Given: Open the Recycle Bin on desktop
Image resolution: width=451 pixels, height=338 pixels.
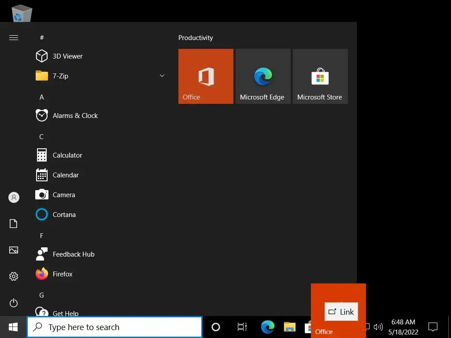Looking at the screenshot, I should (x=22, y=13).
